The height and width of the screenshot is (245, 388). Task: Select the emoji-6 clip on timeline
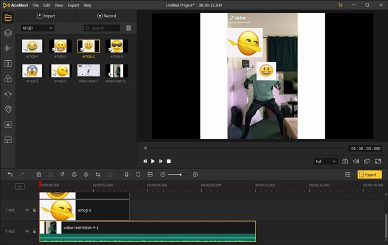pos(84,210)
